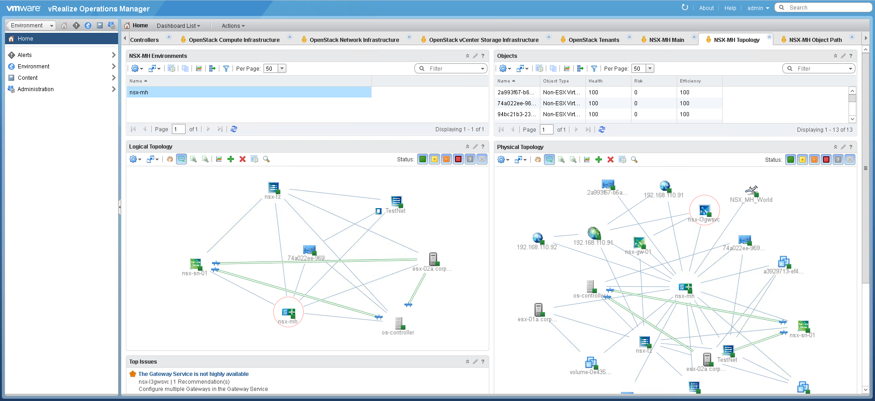Click the filter funnel icon in Objects toolbar
The height and width of the screenshot is (401, 875).
[594, 68]
